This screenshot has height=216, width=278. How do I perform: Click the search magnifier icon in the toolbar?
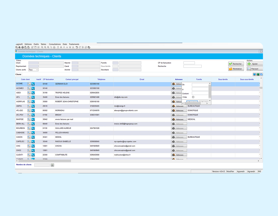click(x=16, y=47)
